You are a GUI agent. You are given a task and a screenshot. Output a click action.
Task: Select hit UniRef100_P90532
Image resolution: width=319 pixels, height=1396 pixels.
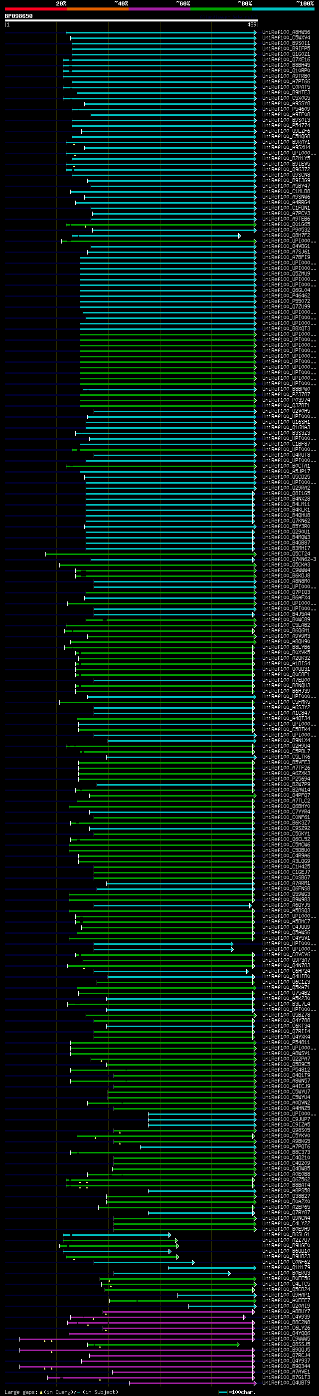click(x=286, y=230)
